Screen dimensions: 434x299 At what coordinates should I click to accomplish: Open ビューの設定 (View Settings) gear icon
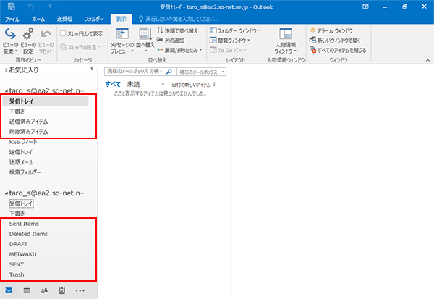28,35
